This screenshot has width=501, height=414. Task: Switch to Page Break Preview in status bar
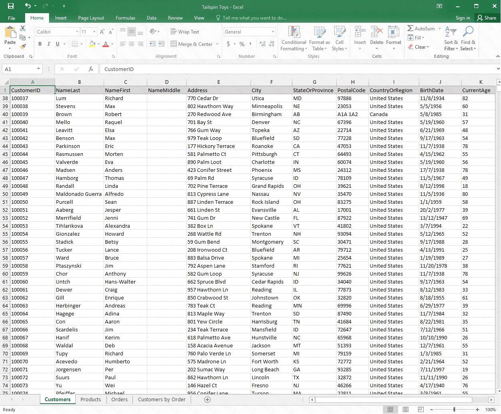[420, 410]
